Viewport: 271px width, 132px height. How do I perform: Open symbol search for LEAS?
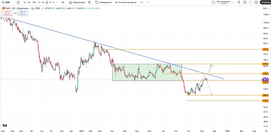[x=6, y=2]
